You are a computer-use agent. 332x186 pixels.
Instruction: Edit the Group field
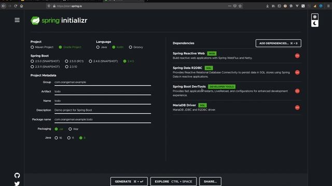(103, 82)
